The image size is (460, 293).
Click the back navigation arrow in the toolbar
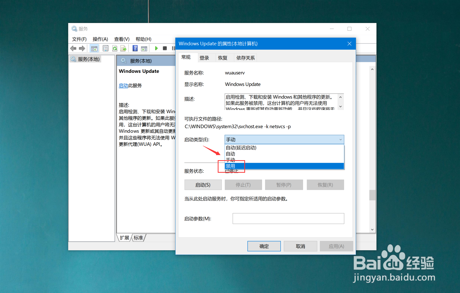point(73,48)
